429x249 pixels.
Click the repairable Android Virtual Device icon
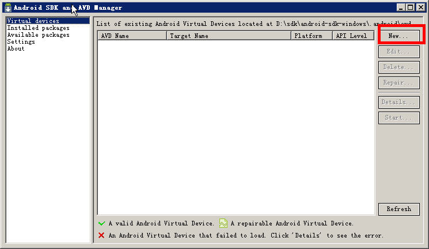(x=223, y=223)
